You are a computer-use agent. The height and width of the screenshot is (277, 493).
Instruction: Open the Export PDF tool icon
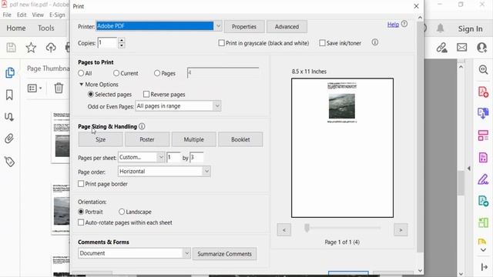(483, 113)
